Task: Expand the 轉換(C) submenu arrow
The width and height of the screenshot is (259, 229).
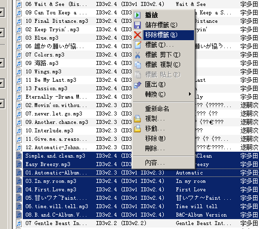Action: 190,94
